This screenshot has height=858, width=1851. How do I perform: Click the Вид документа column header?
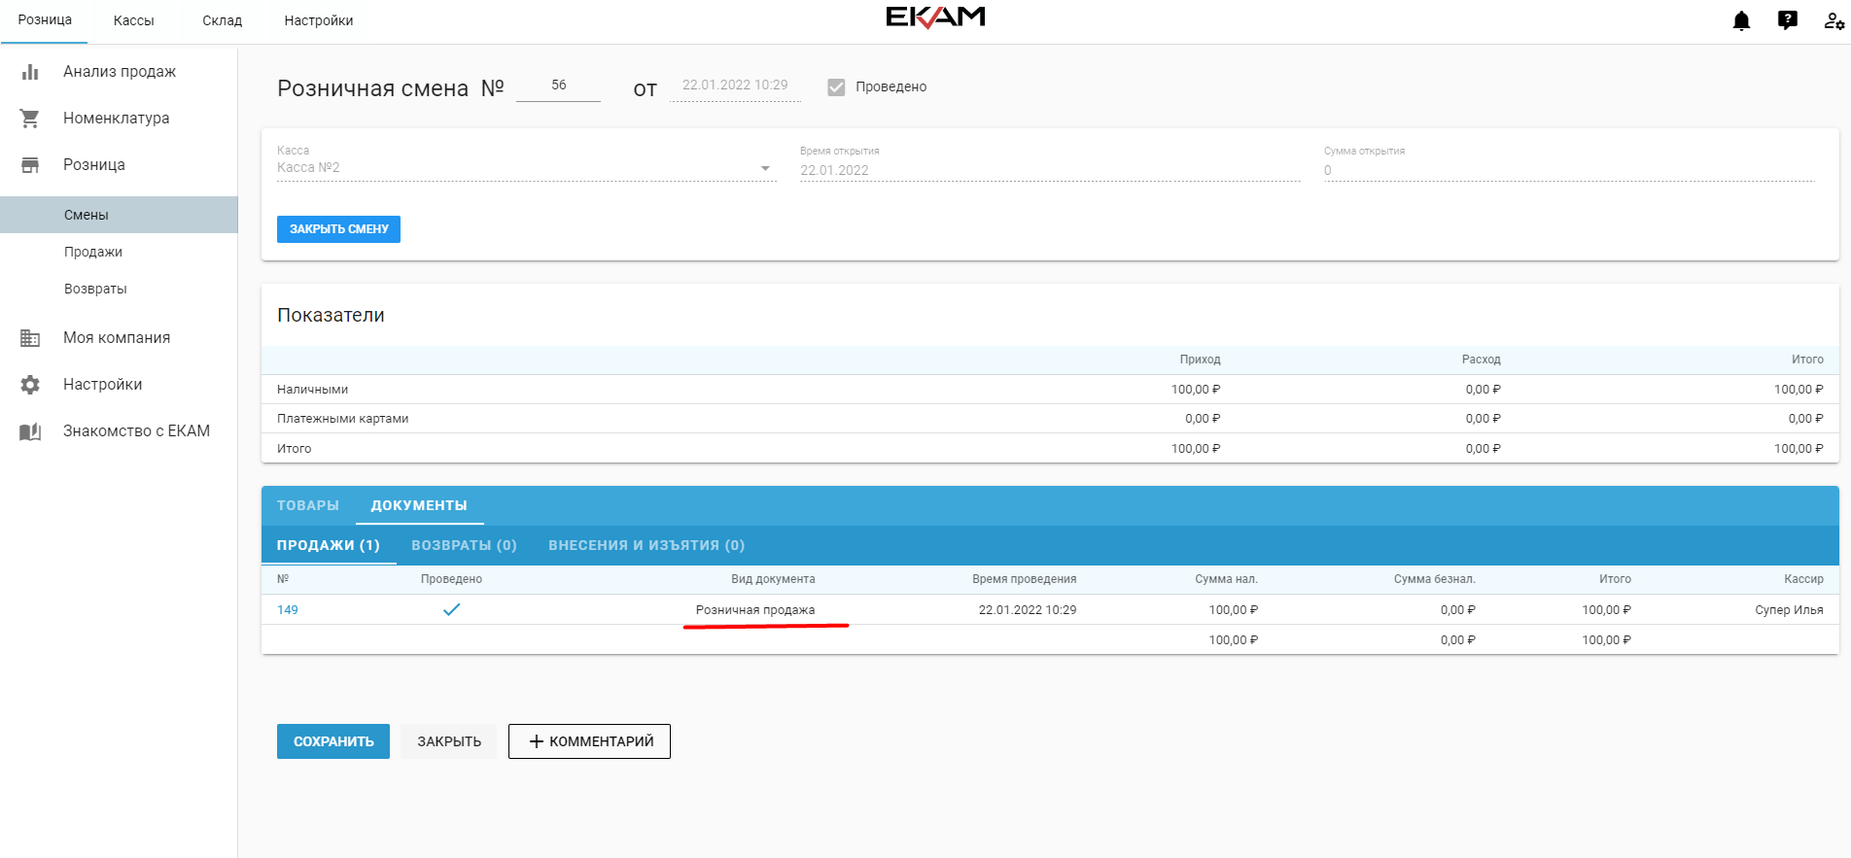point(773,579)
